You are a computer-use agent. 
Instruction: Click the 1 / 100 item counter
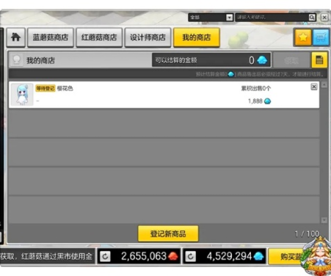tap(307, 234)
